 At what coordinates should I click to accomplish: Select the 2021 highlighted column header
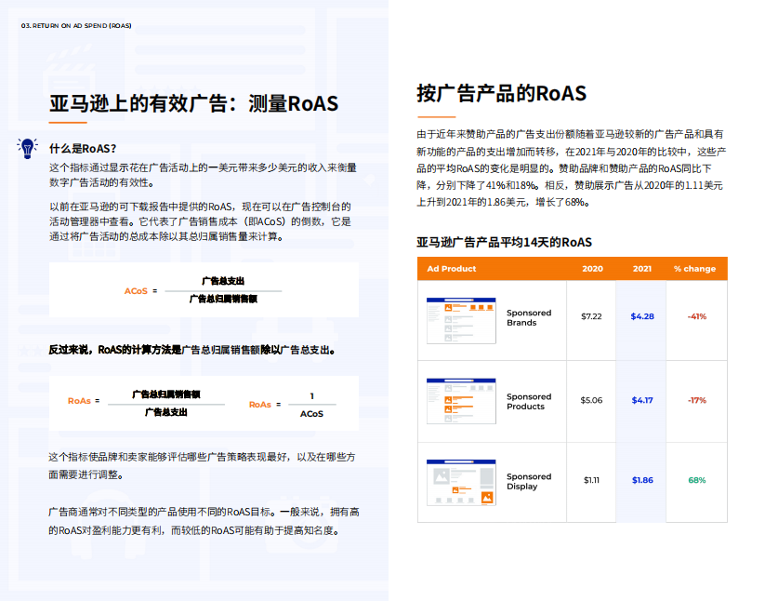(x=643, y=269)
